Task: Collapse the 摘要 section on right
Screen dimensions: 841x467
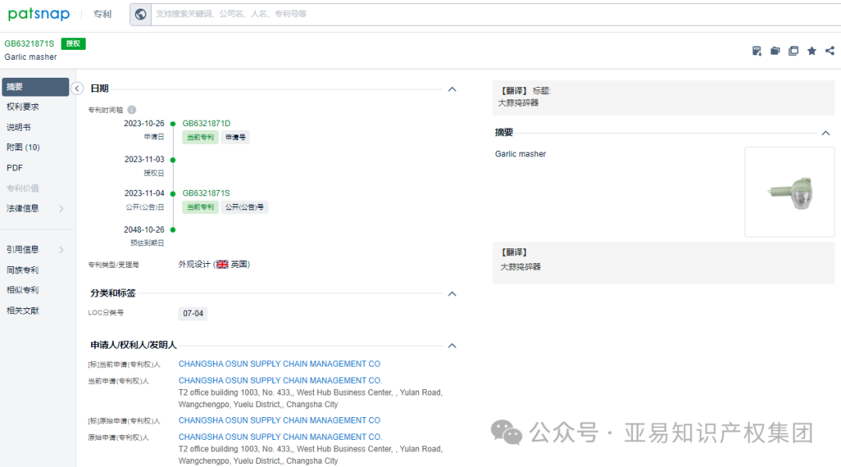Action: [826, 133]
